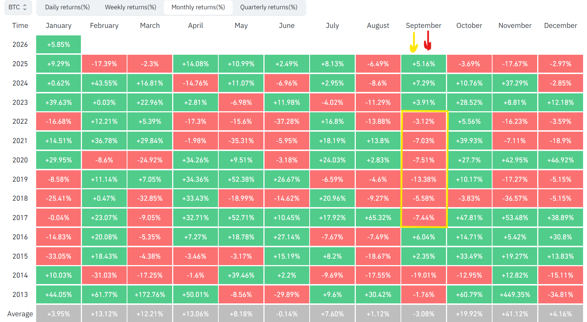Select the Monthly returns(%) tab
The image size is (587, 322).
[x=198, y=7]
